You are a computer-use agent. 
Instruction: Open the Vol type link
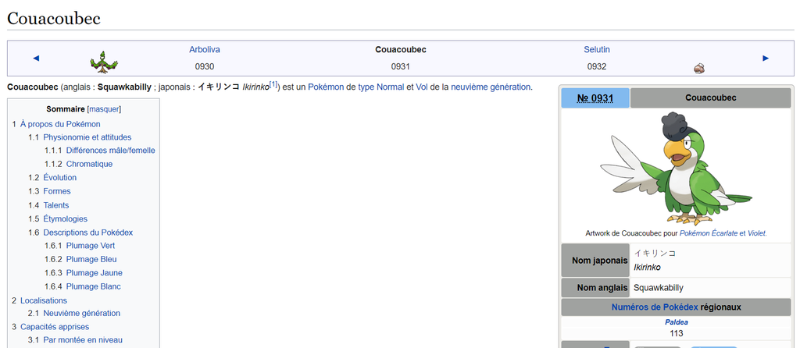[x=421, y=87]
